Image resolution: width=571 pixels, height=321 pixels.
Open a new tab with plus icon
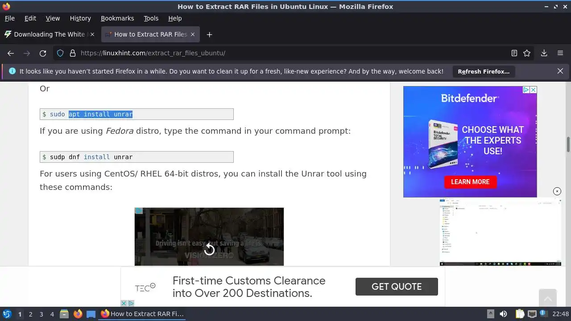209,34
